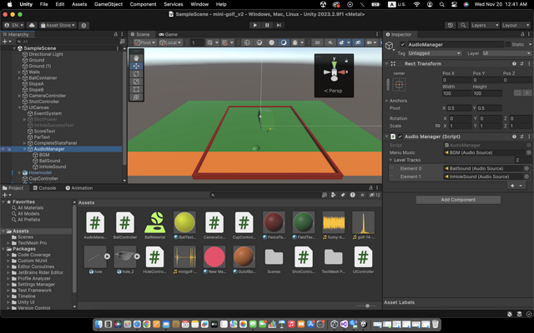Select the Hand view tool
The image size is (534, 333).
click(136, 57)
